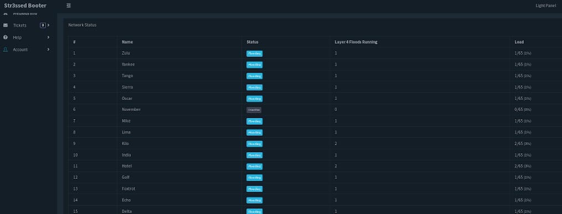This screenshot has height=214, width=562.
Task: Click the Str3ssed Booter brand title
Action: 25,6
